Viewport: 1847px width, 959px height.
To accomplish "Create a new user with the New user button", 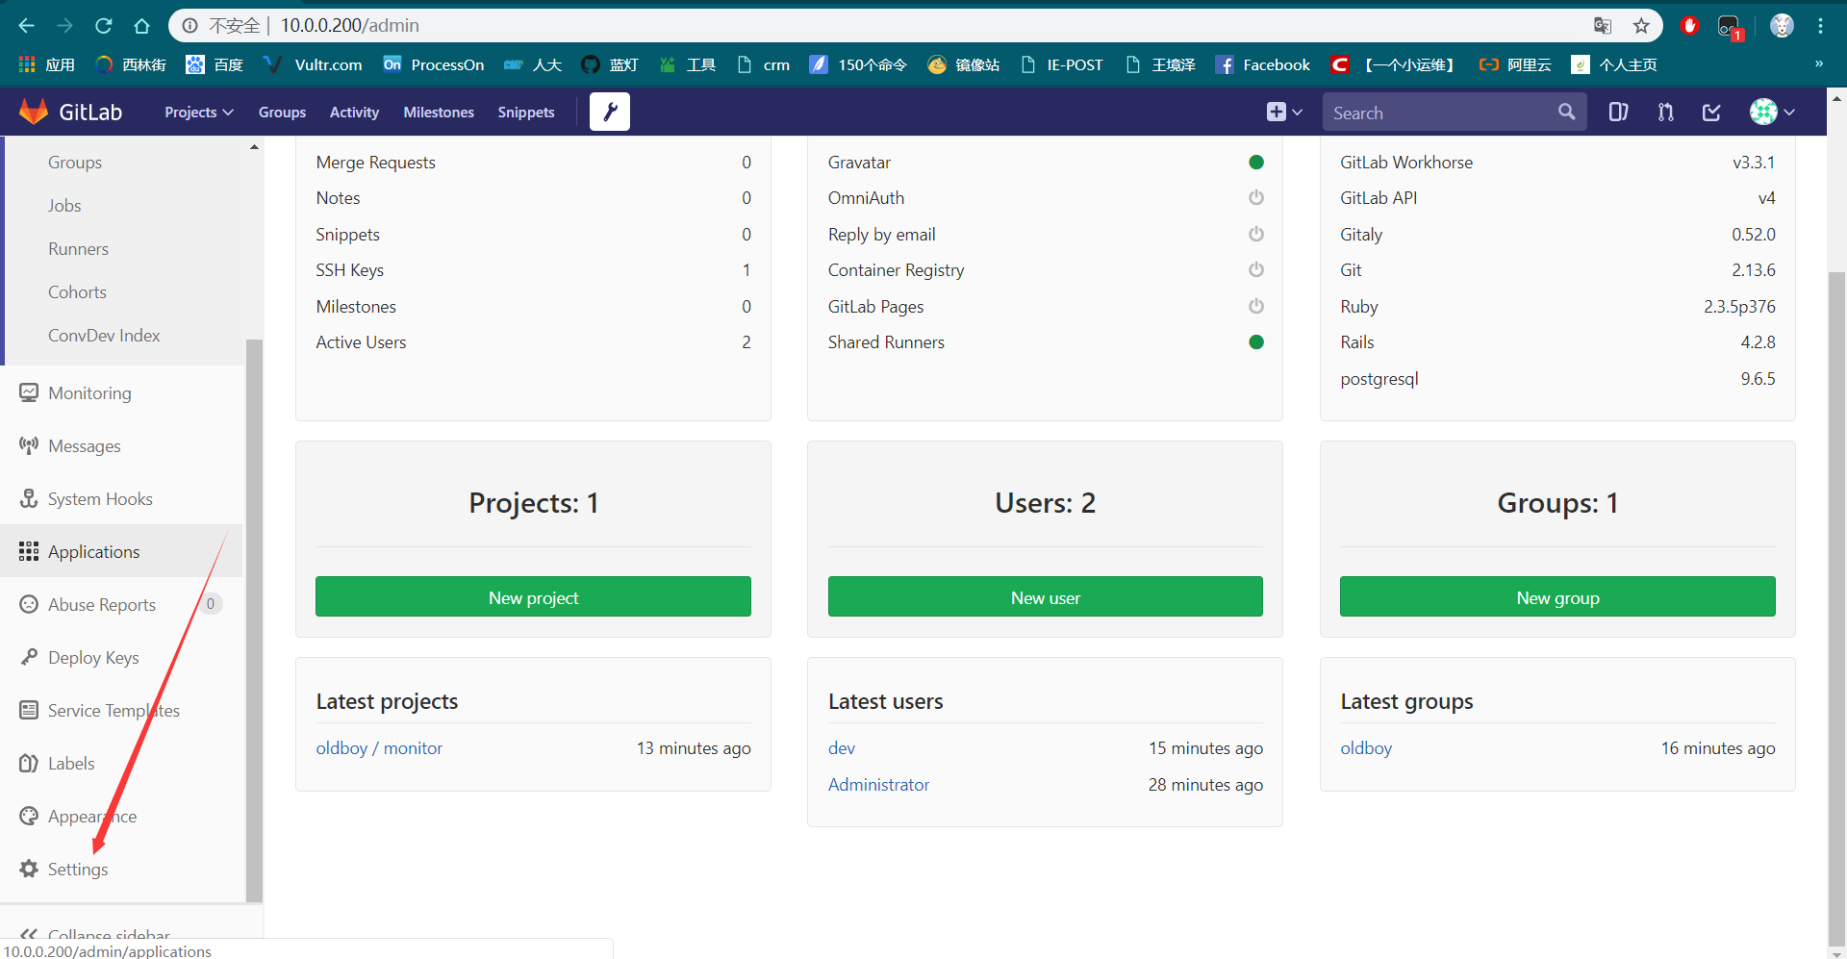I will pyautogui.click(x=1045, y=596).
